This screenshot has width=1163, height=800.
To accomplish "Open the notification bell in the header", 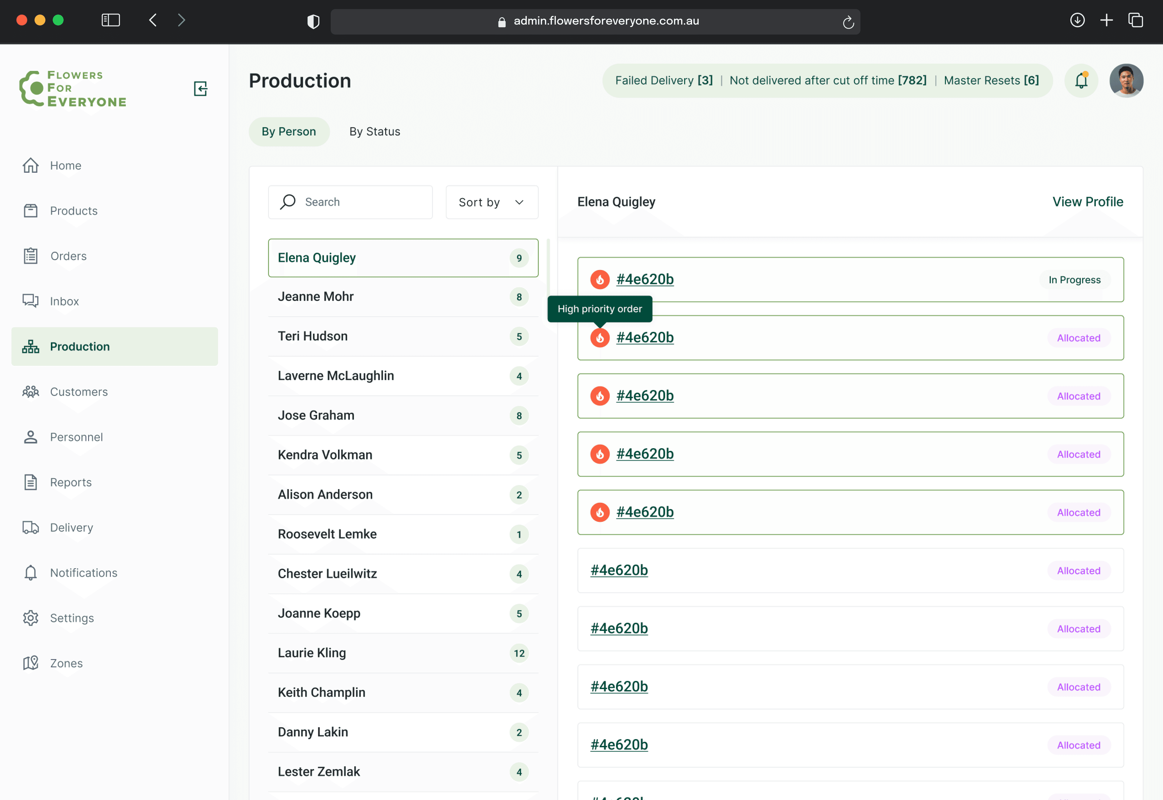I will click(1081, 81).
